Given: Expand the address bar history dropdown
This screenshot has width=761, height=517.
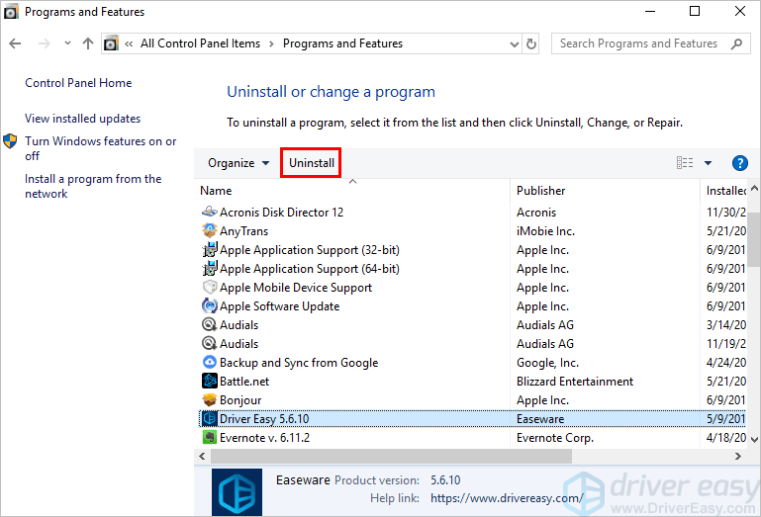Looking at the screenshot, I should [514, 43].
